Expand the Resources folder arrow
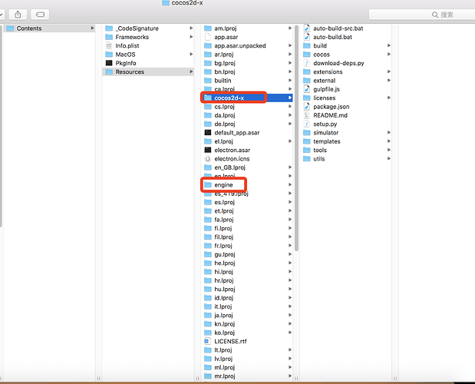Image resolution: width=475 pixels, height=384 pixels. tap(191, 72)
